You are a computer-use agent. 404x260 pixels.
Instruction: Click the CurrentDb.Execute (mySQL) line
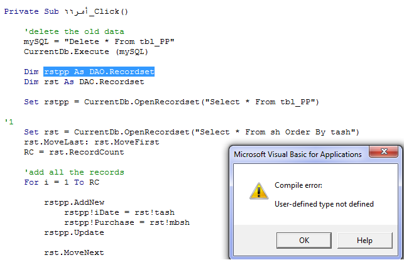[x=86, y=51]
